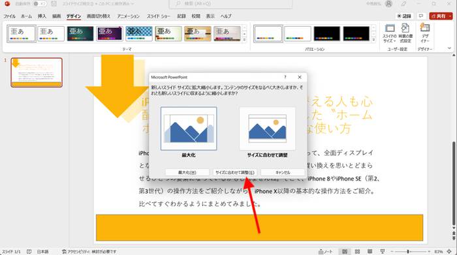Open the Notes pane in status bar
The width and height of the screenshot is (457, 255).
coord(326,252)
